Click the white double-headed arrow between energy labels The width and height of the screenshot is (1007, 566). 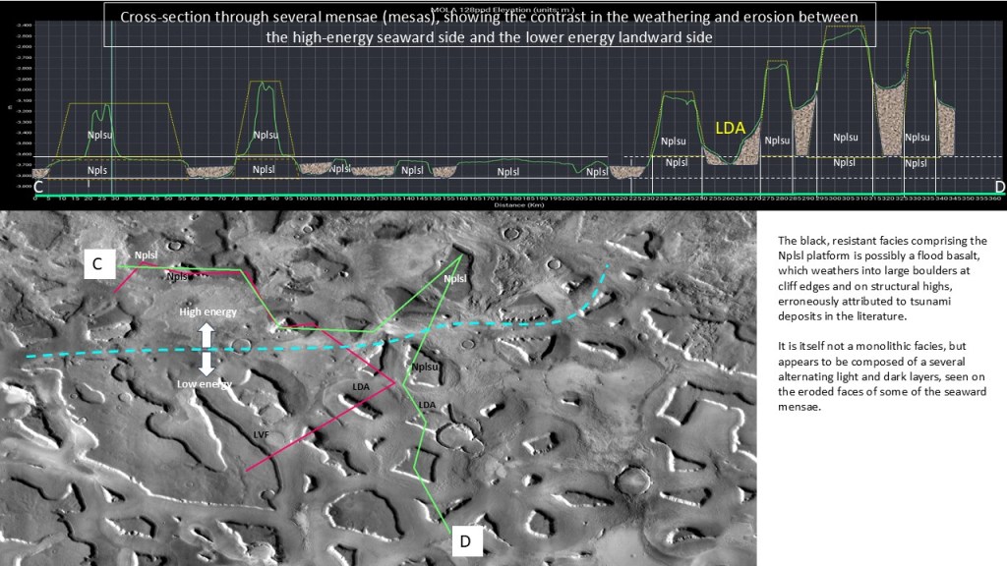click(207, 347)
